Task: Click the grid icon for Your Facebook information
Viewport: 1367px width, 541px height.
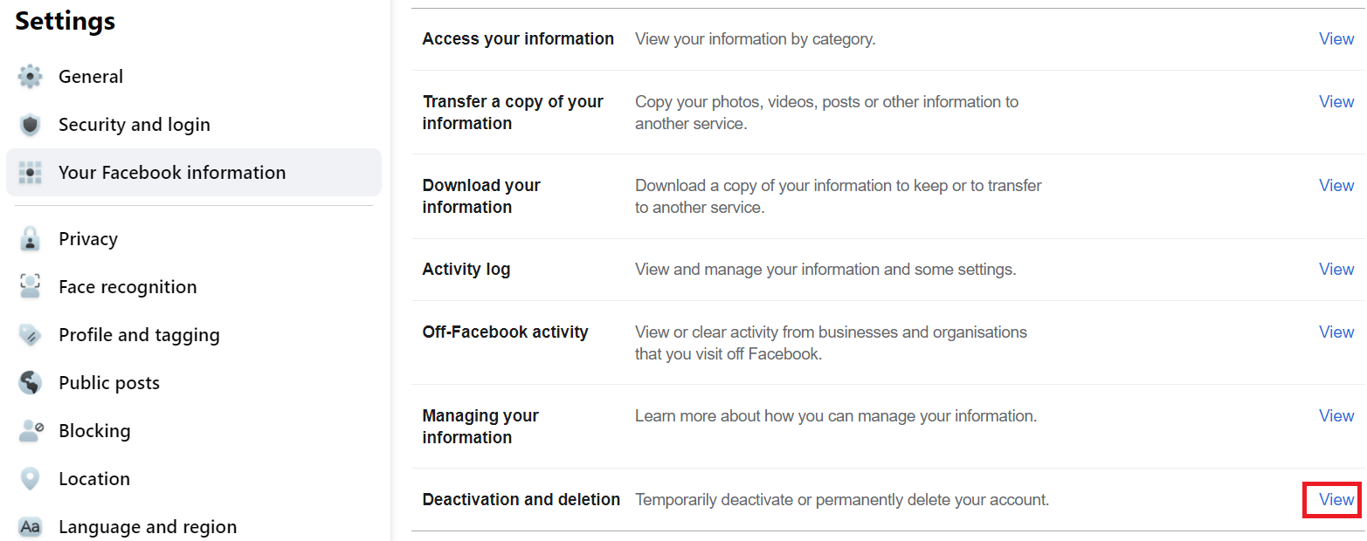Action: pos(31,172)
